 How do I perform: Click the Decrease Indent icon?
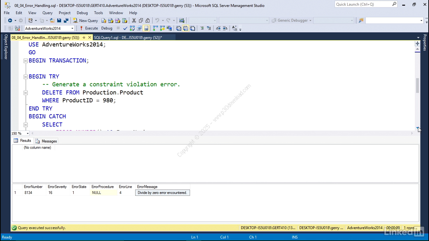[218, 28]
